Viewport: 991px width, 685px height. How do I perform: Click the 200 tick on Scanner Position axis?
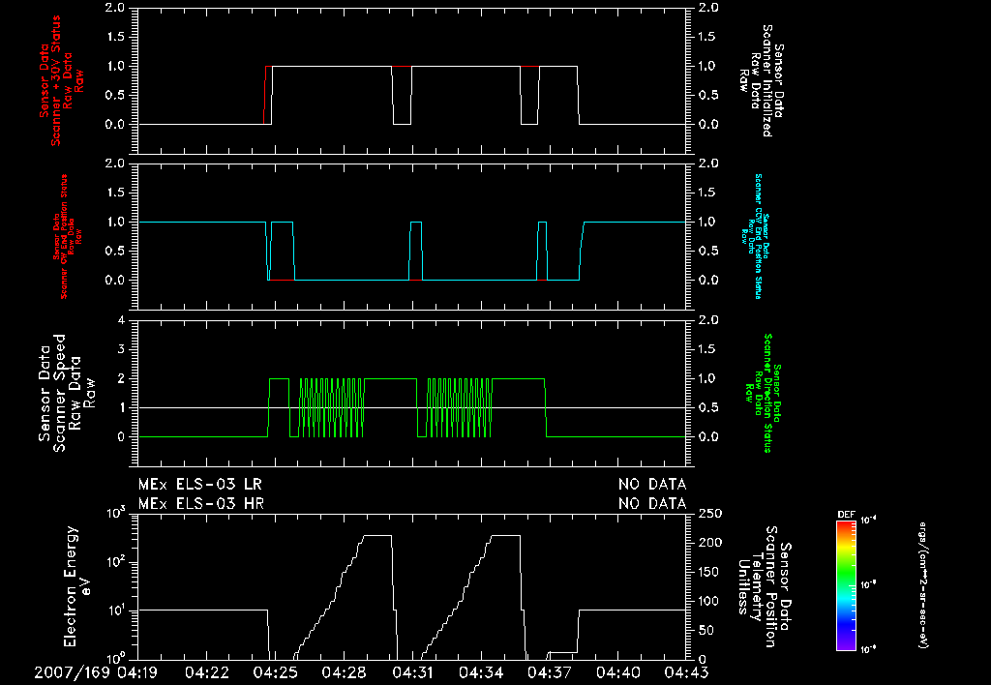click(x=709, y=543)
